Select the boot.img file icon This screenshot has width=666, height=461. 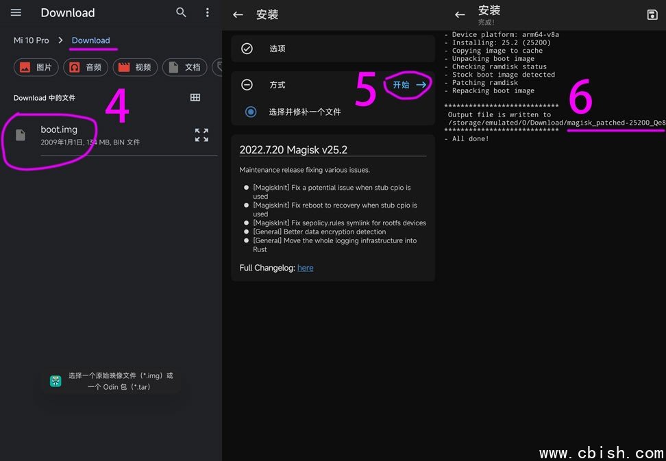[21, 135]
